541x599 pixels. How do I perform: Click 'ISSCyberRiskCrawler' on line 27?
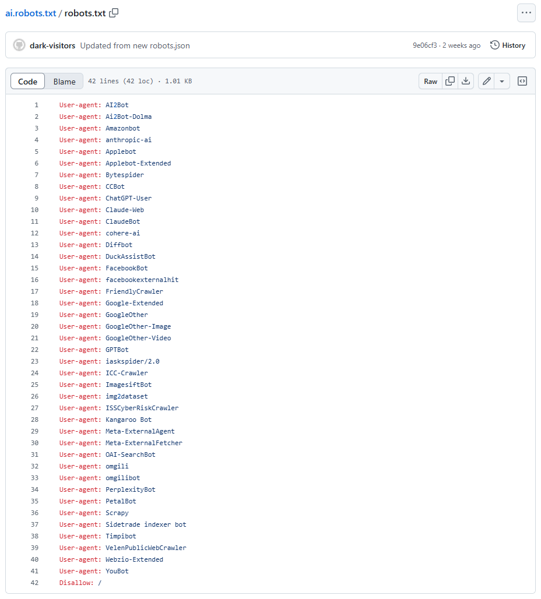tap(142, 408)
